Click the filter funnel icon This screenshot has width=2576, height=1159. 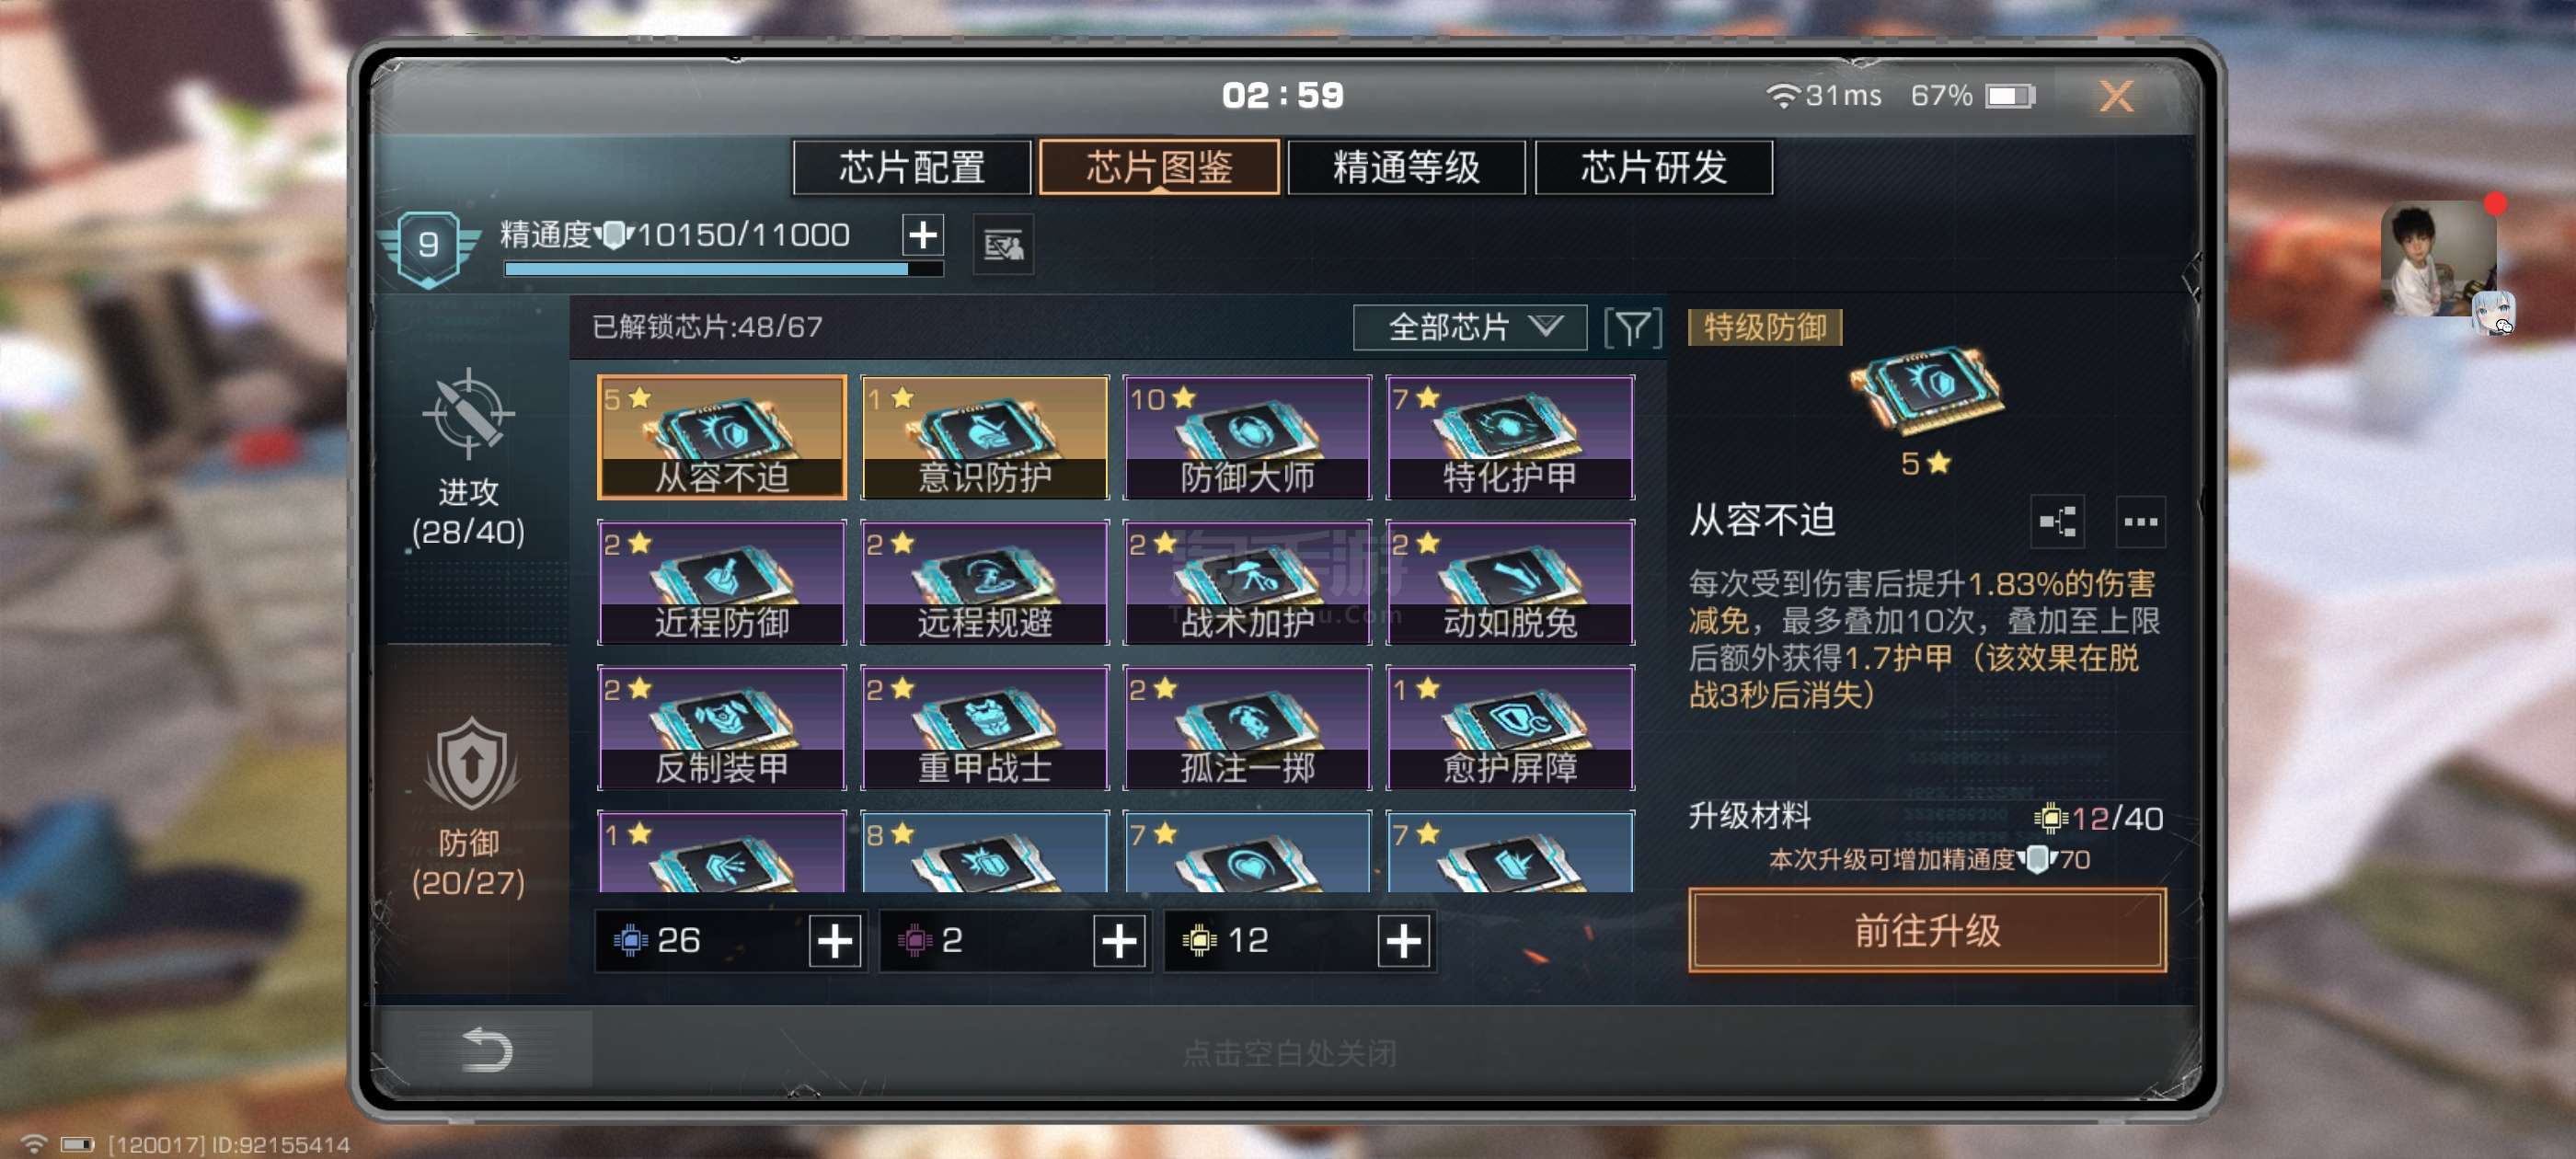(1632, 327)
